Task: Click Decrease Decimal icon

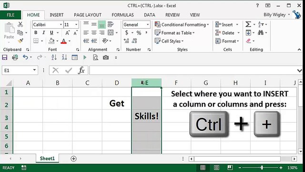Action: coord(134,41)
